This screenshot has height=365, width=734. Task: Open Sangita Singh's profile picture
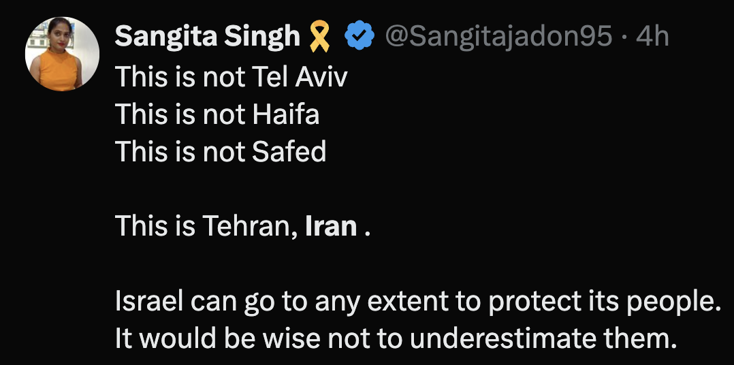pyautogui.click(x=63, y=54)
